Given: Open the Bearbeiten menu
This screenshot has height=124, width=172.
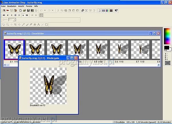Looking at the screenshot, I should (11, 6).
